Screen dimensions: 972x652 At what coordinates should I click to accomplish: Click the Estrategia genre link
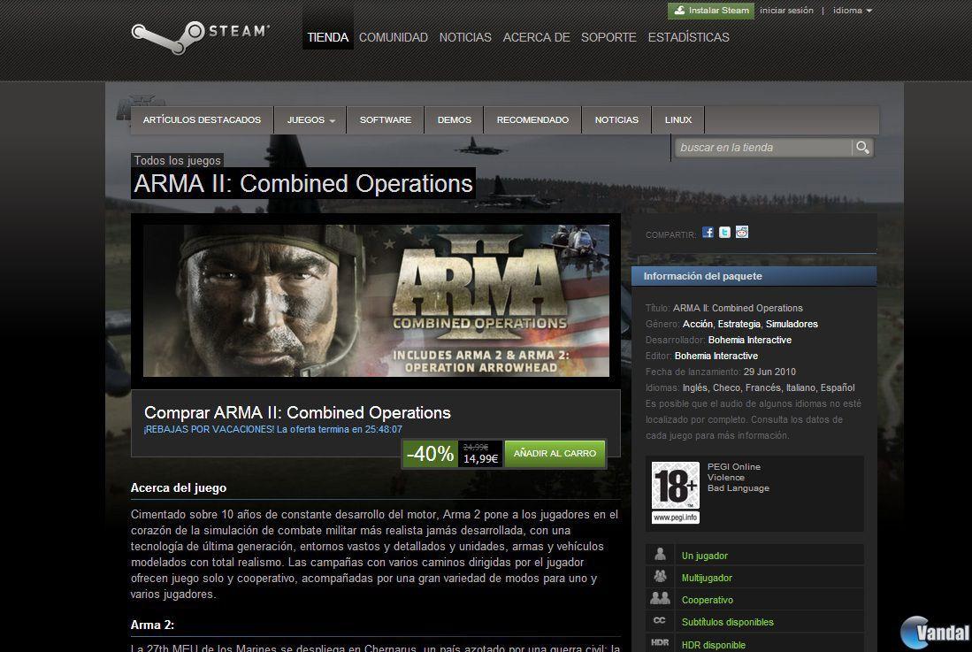click(739, 324)
